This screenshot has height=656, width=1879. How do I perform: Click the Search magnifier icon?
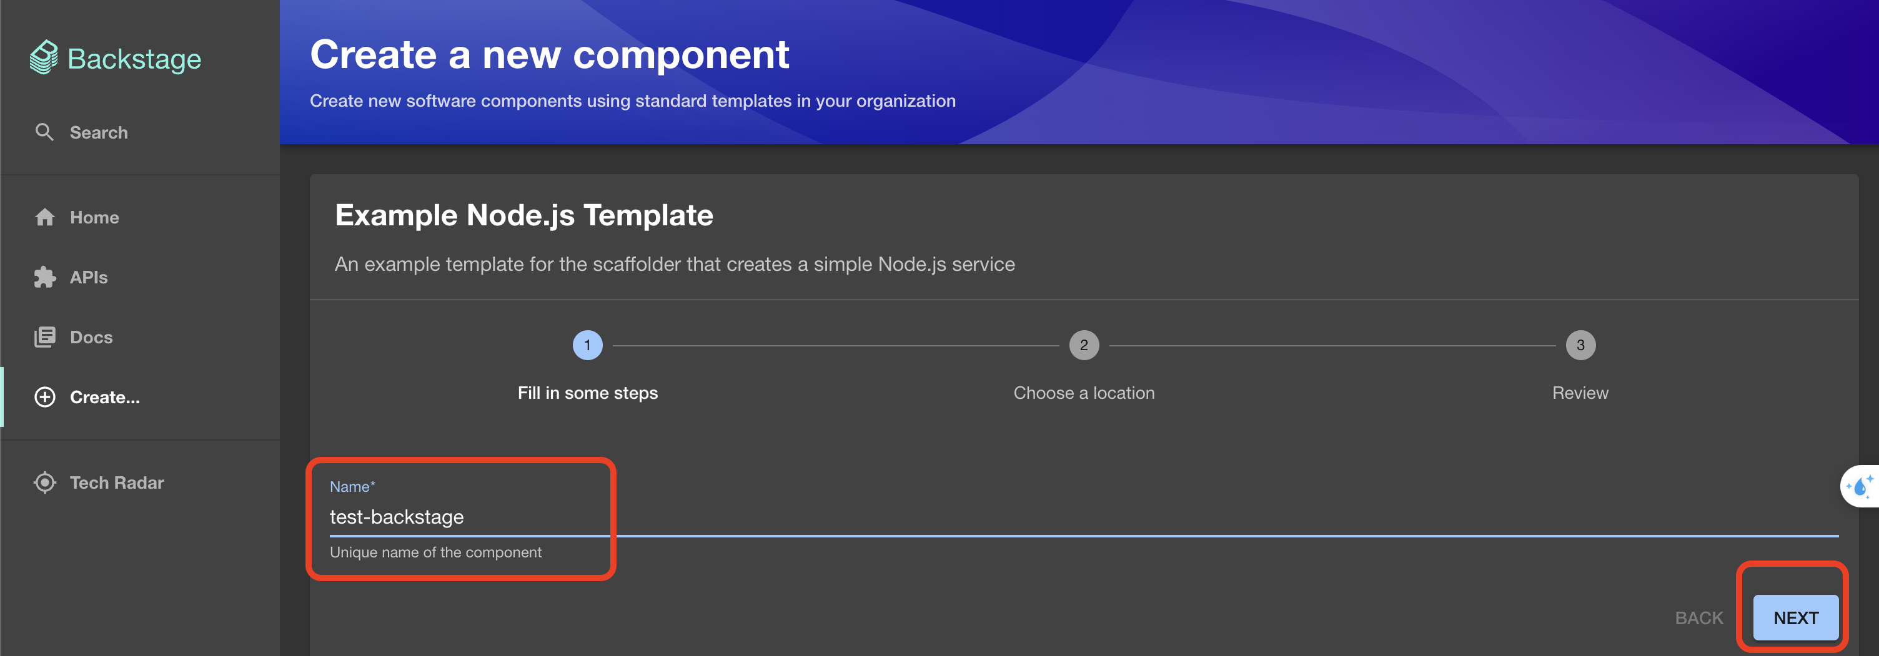tap(44, 132)
